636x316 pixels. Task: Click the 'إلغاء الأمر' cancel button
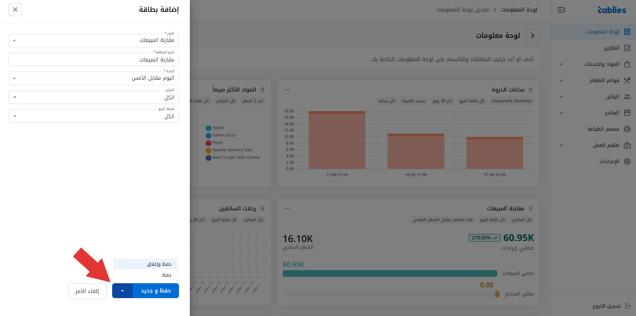[87, 291]
